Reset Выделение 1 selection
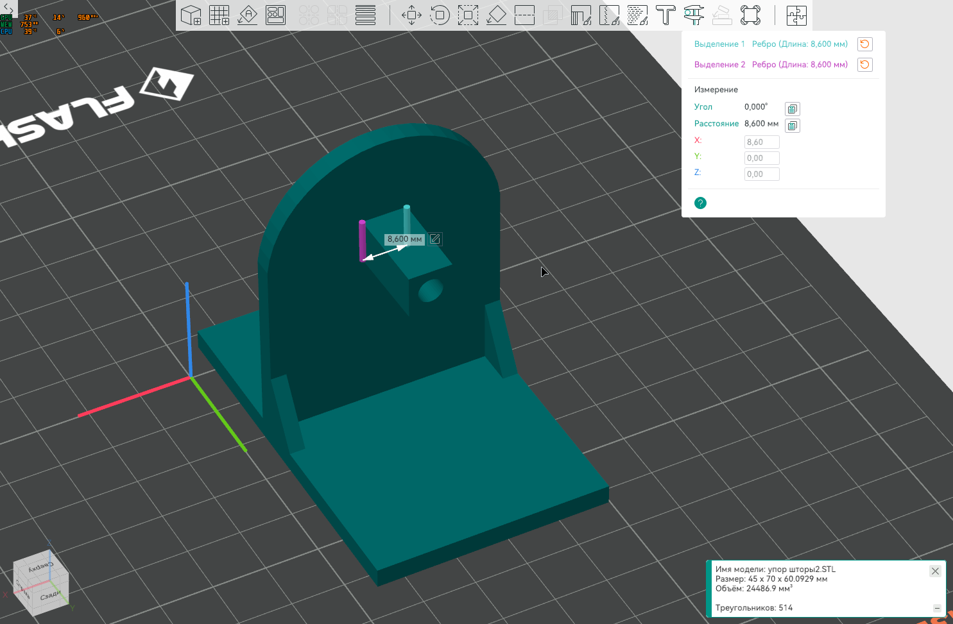Image resolution: width=953 pixels, height=624 pixels. point(865,44)
